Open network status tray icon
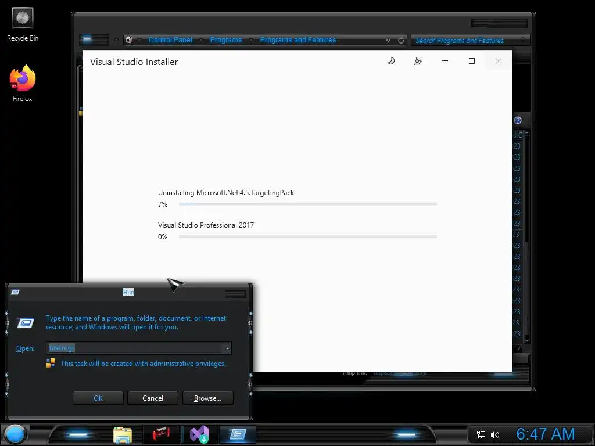595x446 pixels. tap(481, 434)
